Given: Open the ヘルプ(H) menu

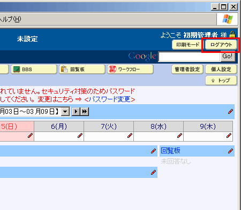Looking at the screenshot, I should [x=10, y=19].
